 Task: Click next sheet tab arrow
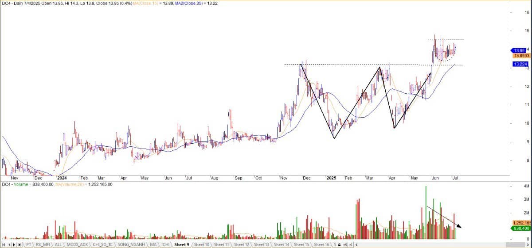14,244
